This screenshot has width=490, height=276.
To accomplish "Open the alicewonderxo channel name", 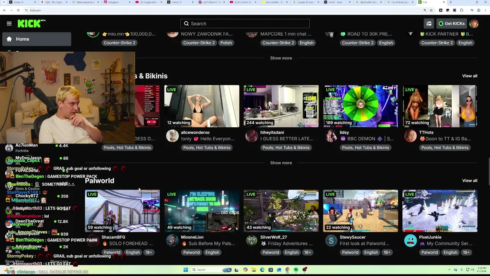I will click(195, 133).
